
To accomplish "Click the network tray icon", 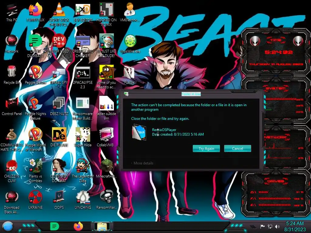I will tap(270, 226).
